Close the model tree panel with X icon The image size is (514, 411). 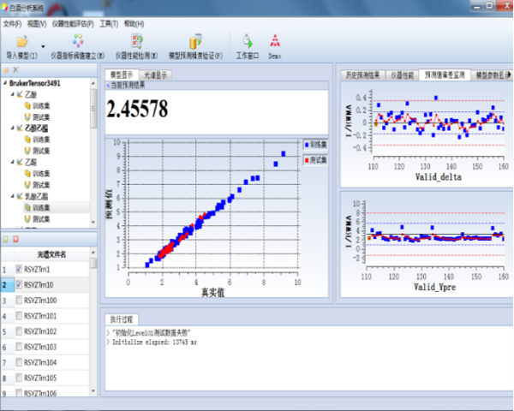click(x=15, y=69)
